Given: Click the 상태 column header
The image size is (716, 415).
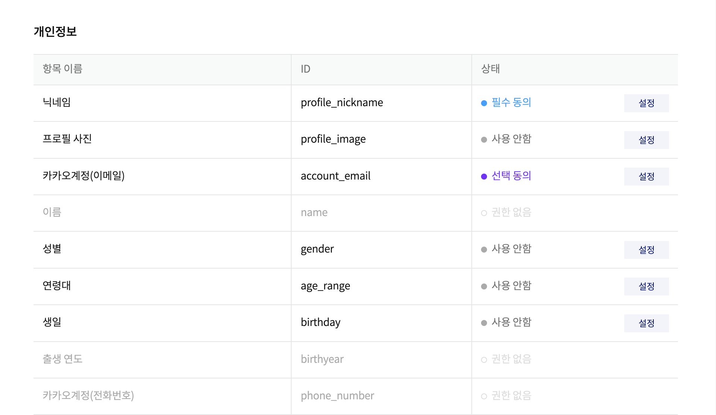Looking at the screenshot, I should click(x=490, y=69).
